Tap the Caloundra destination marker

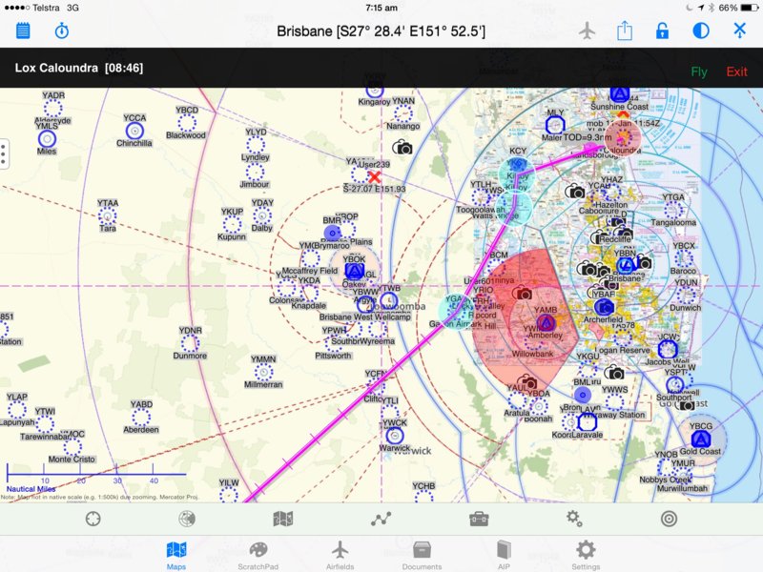pyautogui.click(x=623, y=138)
